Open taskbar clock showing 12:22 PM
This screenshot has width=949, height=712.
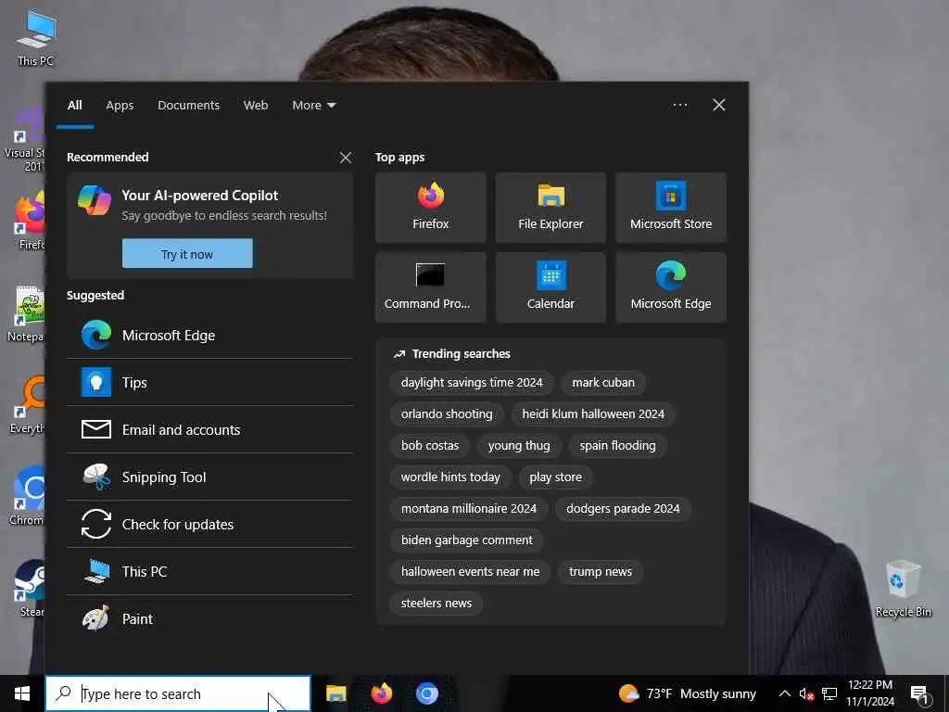[869, 693]
